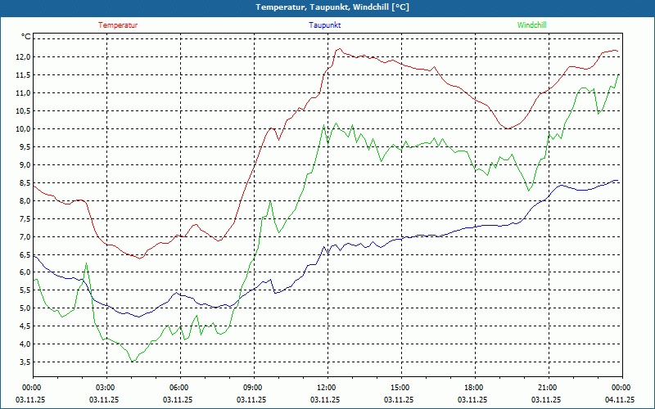Click the 11,0 y-axis tick label
This screenshot has height=409, width=655.
point(21,92)
